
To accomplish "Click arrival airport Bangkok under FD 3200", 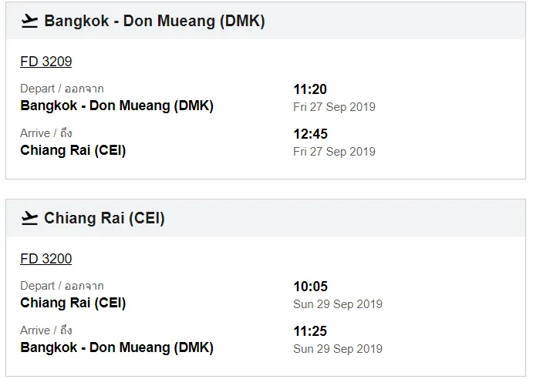I will (116, 347).
